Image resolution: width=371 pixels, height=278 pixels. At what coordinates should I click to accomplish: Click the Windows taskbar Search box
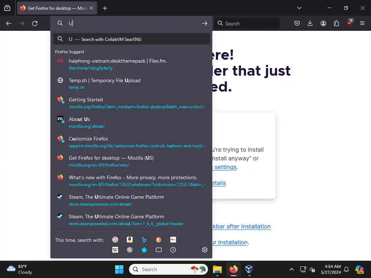pos(168,269)
